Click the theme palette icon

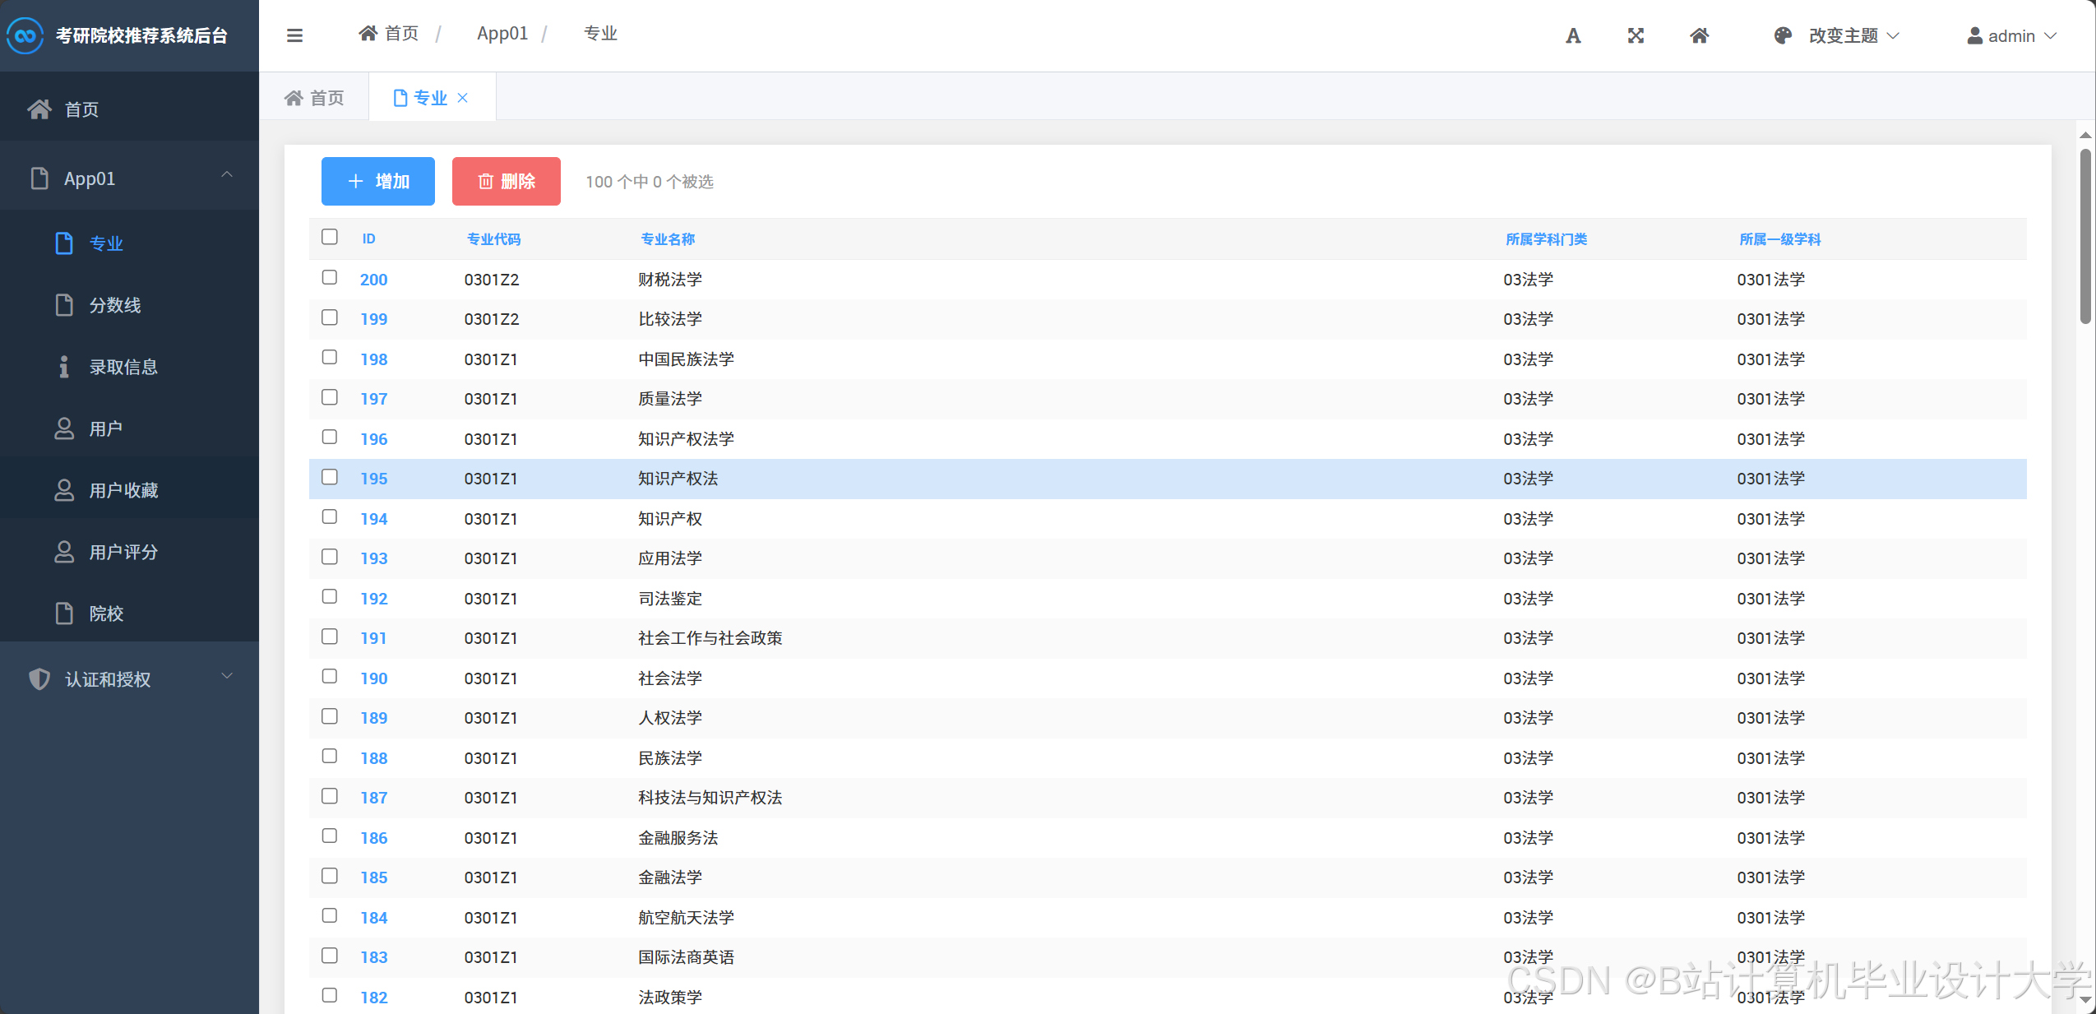click(x=1782, y=35)
